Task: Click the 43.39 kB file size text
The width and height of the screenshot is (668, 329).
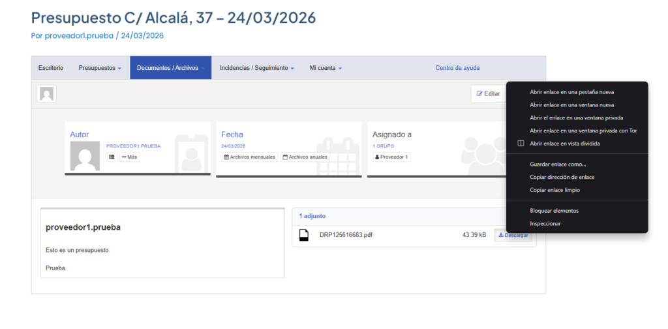Action: 474,235
